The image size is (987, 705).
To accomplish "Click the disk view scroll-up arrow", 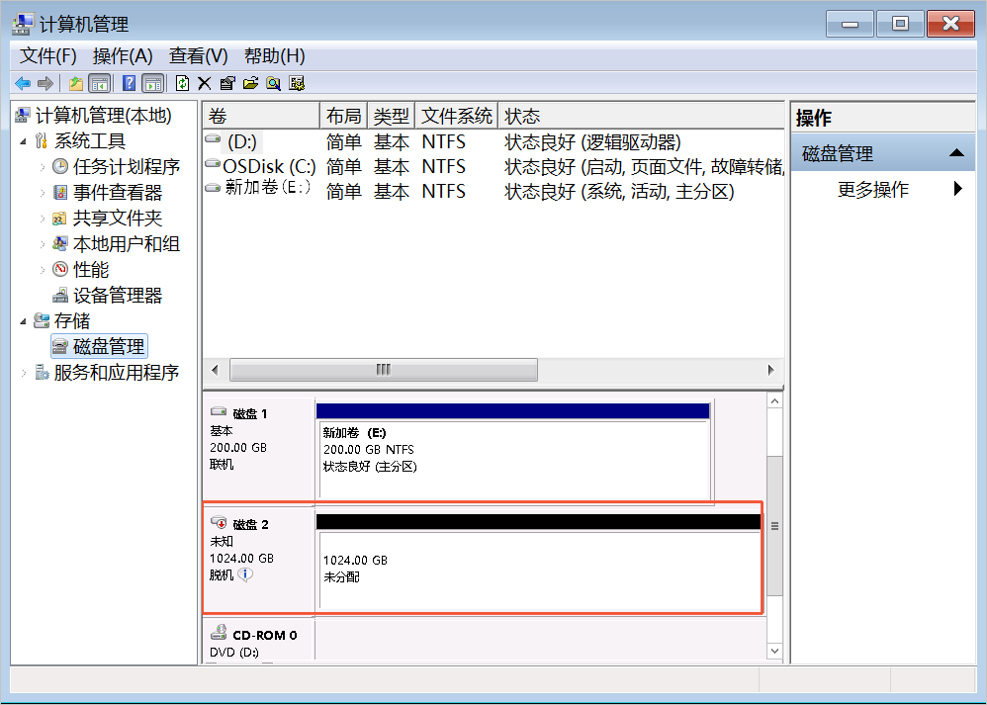I will click(775, 401).
